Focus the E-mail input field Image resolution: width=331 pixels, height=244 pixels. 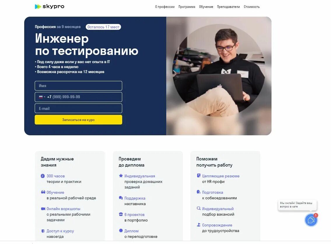click(x=78, y=108)
